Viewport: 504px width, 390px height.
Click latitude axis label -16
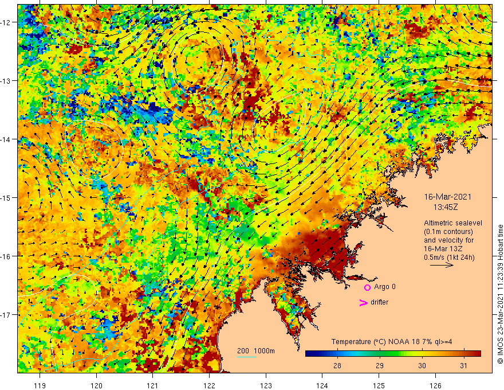tap(6, 256)
